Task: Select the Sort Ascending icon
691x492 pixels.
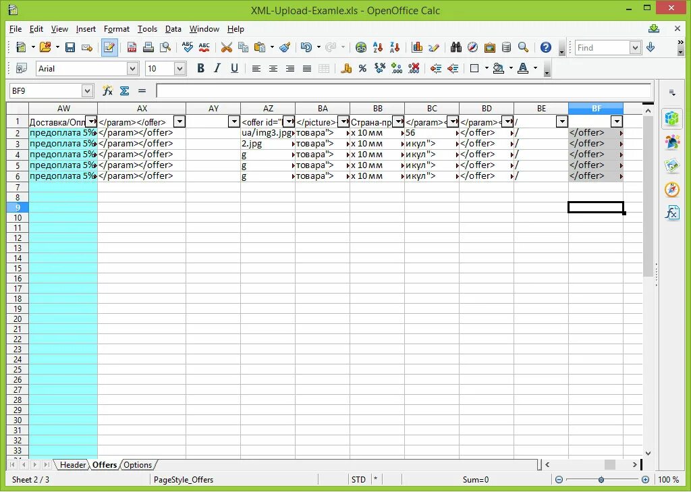Action: click(x=377, y=47)
